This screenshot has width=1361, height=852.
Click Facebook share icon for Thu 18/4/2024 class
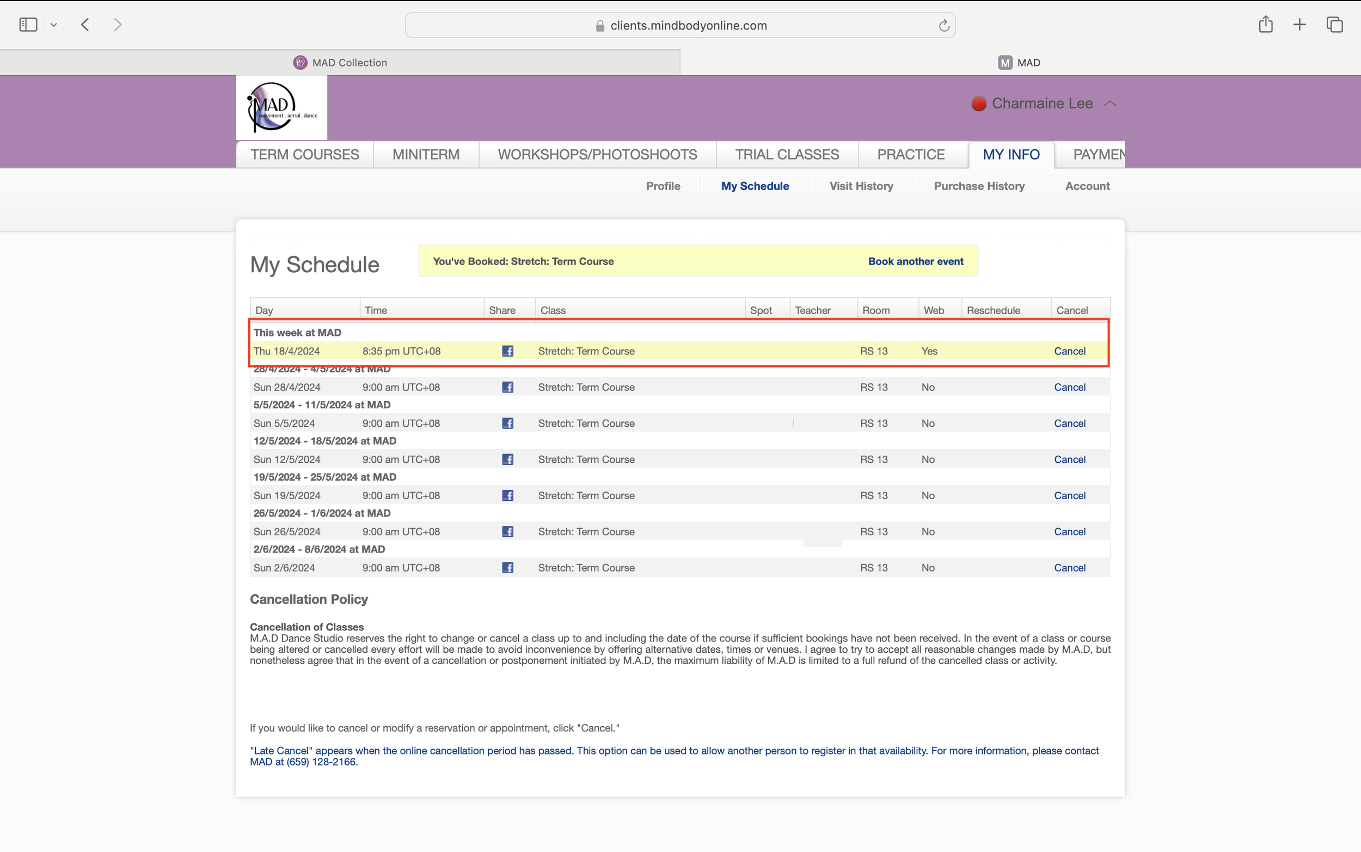coord(507,351)
